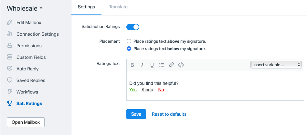
Task: Click the Edit Mailbox pencil icon
Action: [10, 22]
